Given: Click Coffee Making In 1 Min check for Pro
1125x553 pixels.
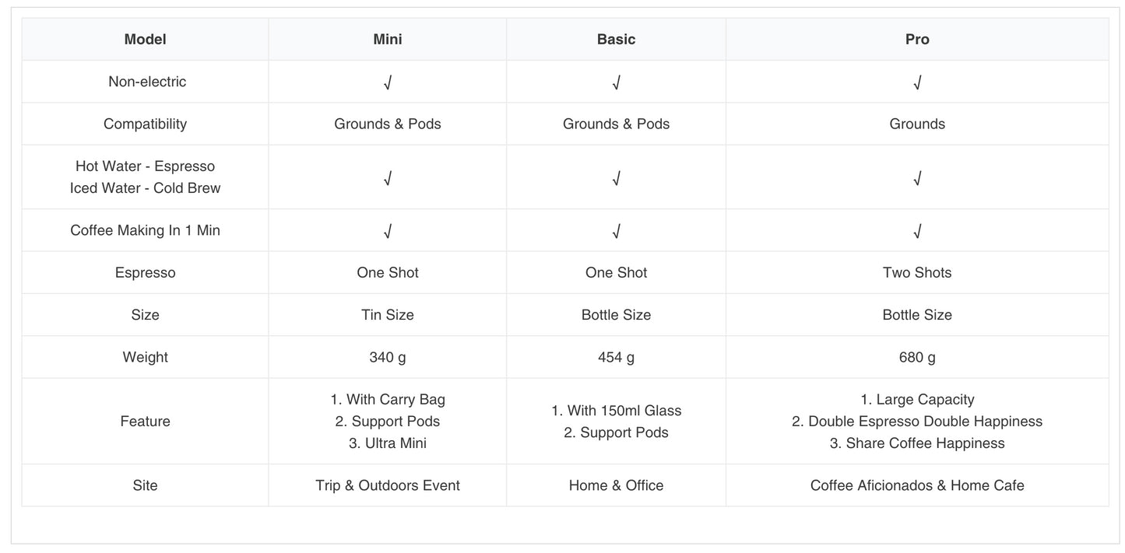Looking at the screenshot, I should [x=917, y=231].
